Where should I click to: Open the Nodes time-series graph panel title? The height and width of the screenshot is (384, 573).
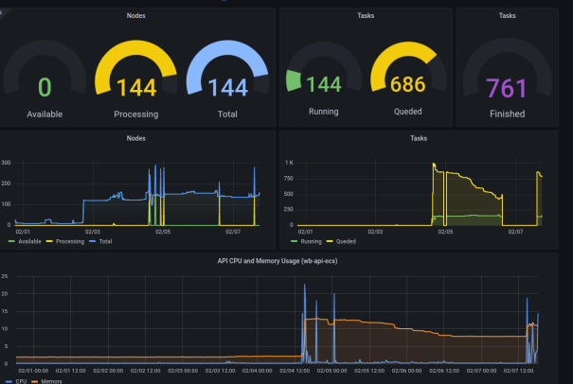click(x=136, y=138)
